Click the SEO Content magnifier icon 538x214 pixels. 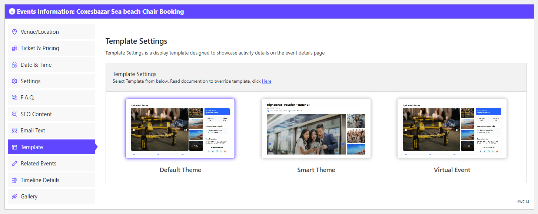tap(14, 114)
